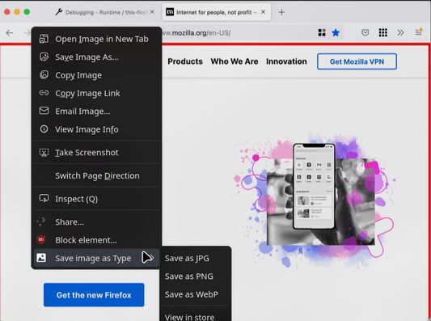This screenshot has width=431, height=321.
Task: Click the blue bookmark star icon
Action: pyautogui.click(x=336, y=32)
